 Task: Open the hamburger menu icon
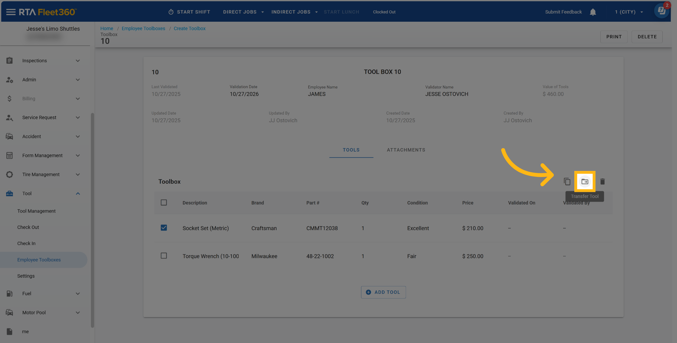click(x=11, y=12)
